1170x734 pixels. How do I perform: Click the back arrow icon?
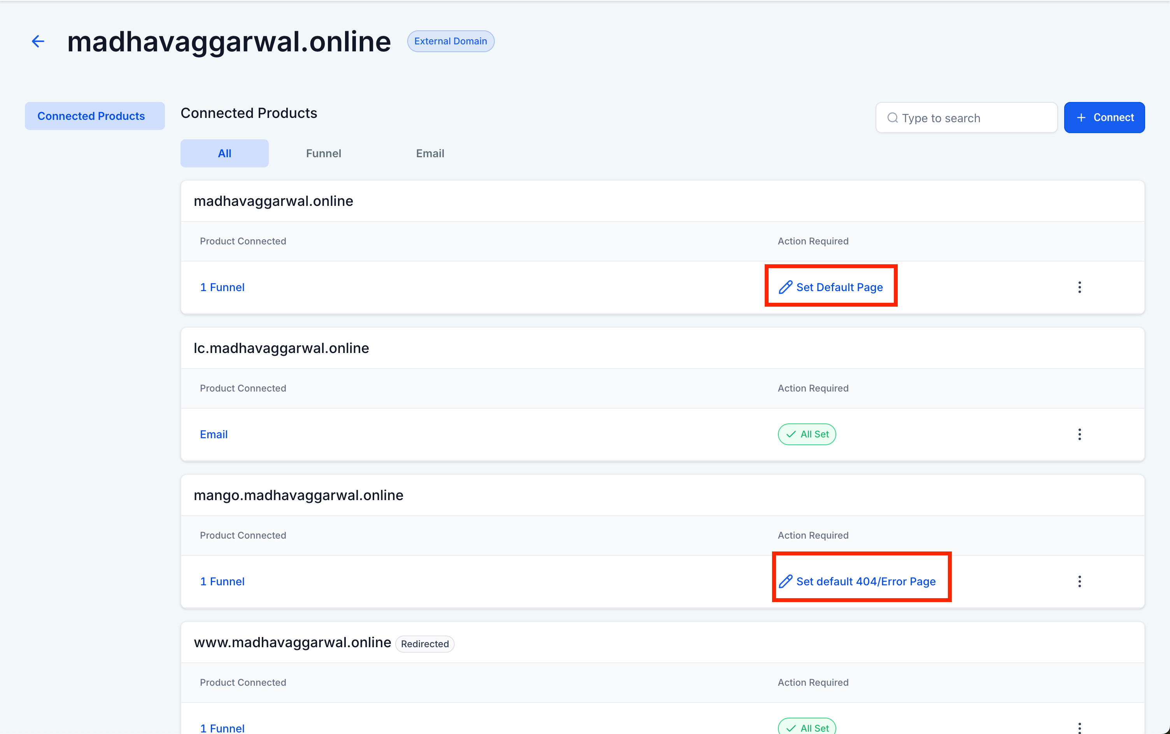tap(38, 41)
